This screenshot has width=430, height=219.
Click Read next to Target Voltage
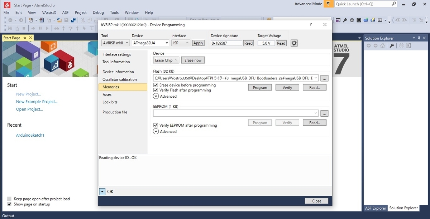[x=281, y=43]
